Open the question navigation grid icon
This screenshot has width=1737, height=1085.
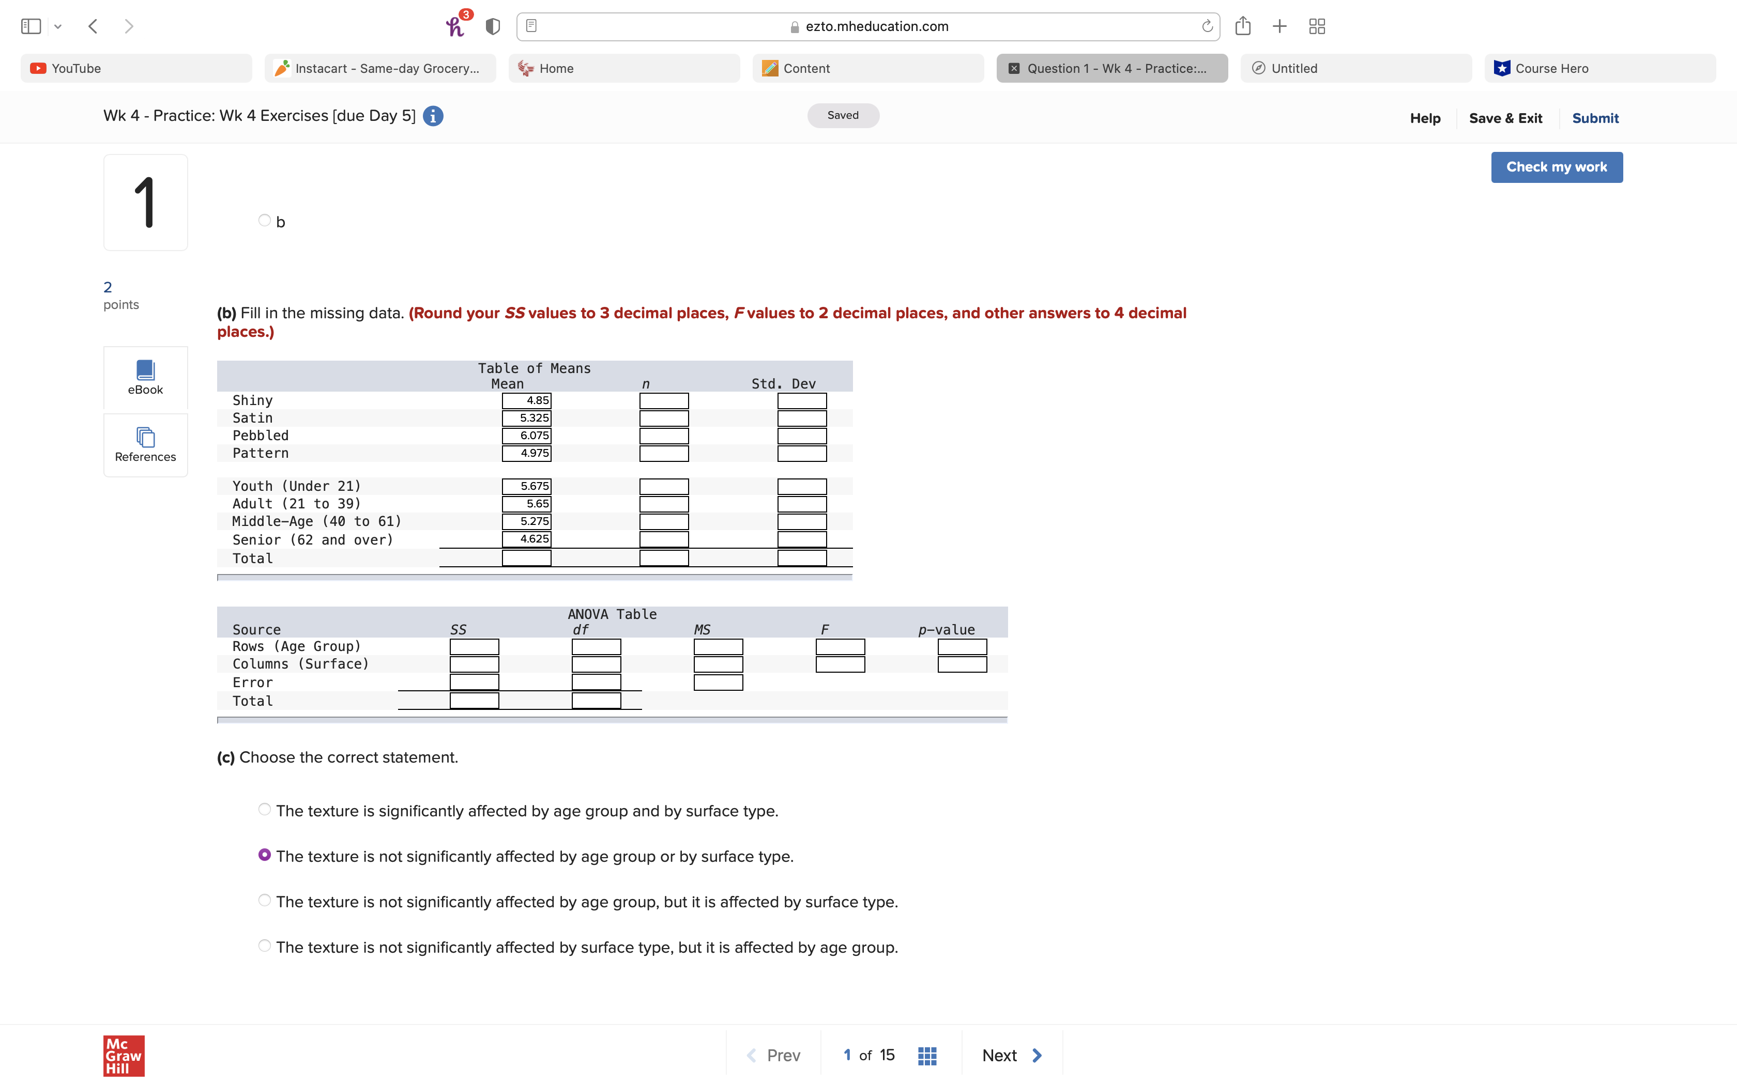[x=926, y=1055]
